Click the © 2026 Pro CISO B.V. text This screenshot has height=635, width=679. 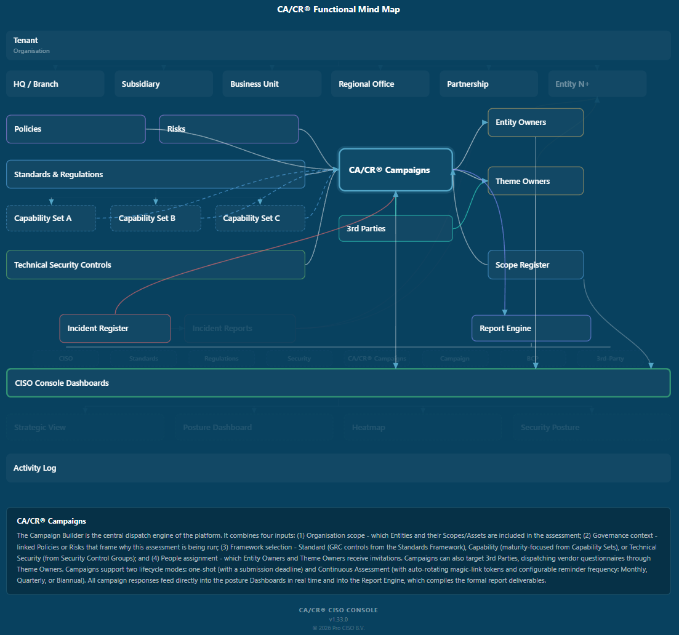pyautogui.click(x=338, y=628)
